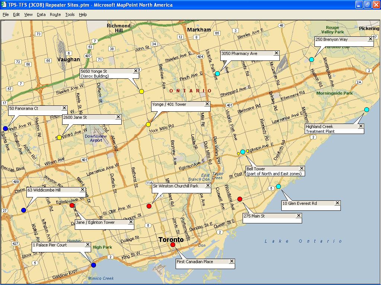Viewport: 381px width, 285px height.
Task: Select the cyan pushpin at Highland Creek Treatment Plant
Action: click(x=366, y=110)
